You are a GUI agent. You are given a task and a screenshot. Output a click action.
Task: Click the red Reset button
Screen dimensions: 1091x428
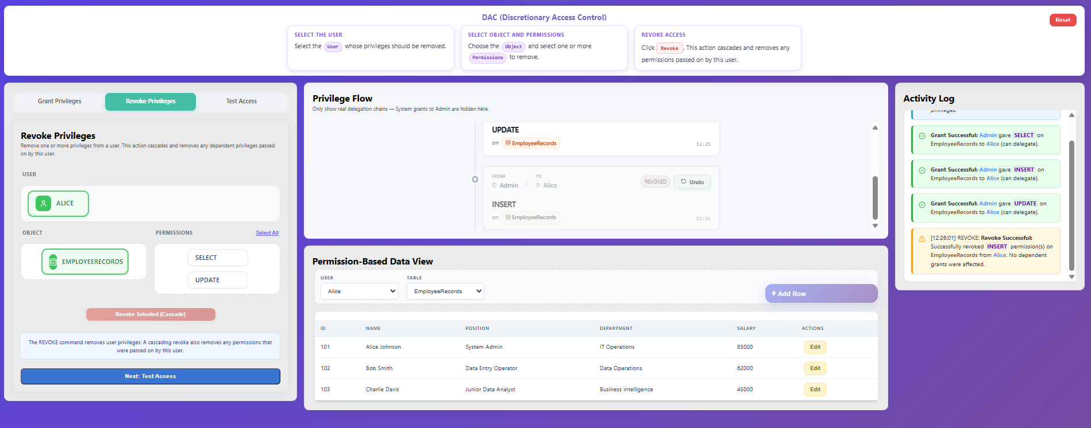(x=1063, y=20)
